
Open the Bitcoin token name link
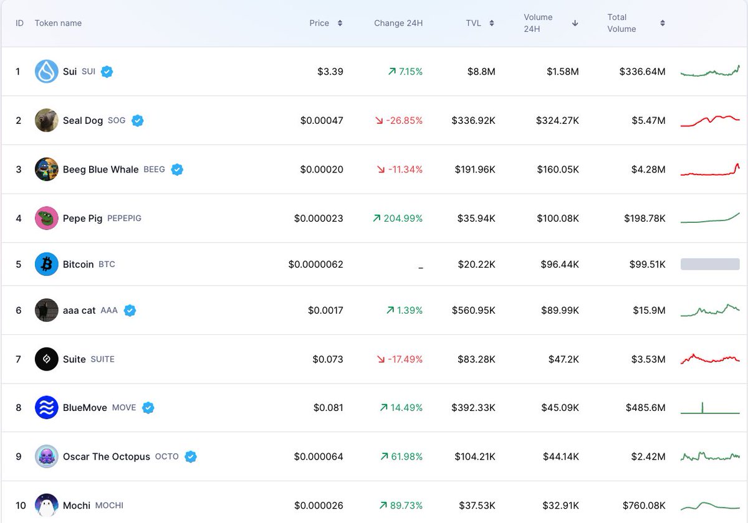pyautogui.click(x=79, y=264)
